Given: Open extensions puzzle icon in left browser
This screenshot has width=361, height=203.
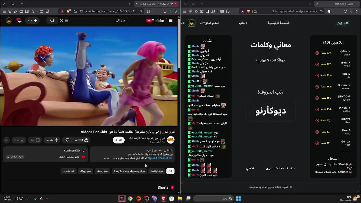Looking at the screenshot, I should click(47, 11).
